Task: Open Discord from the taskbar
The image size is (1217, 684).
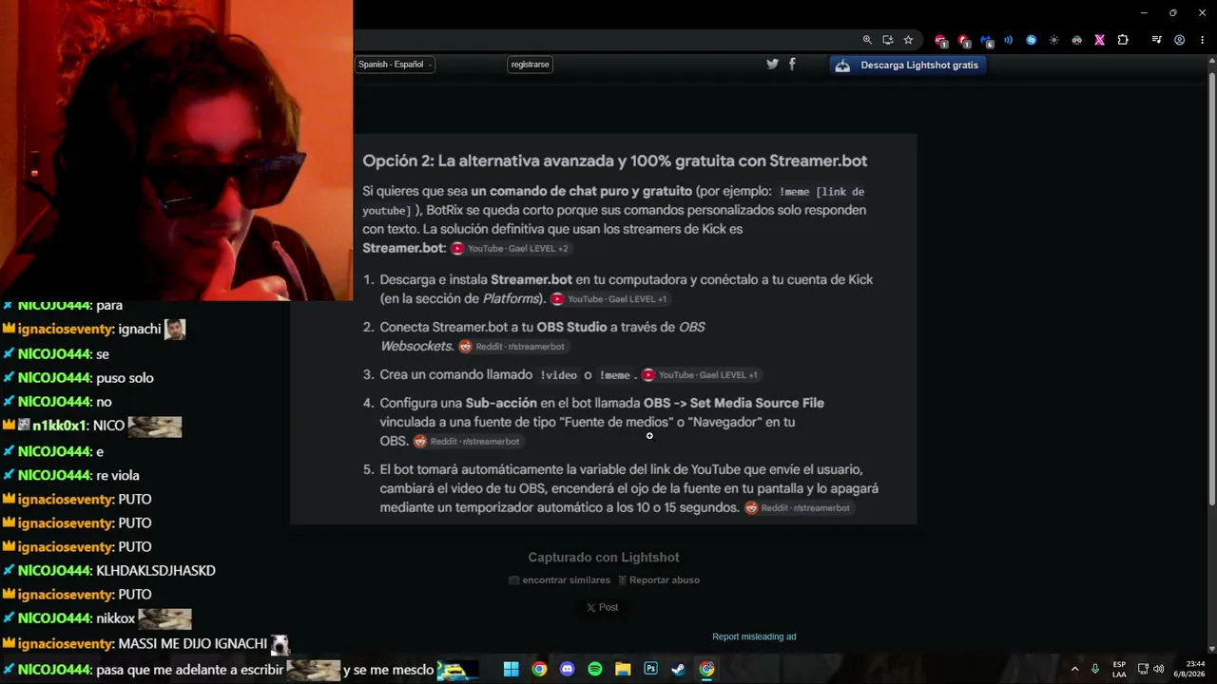Action: click(568, 669)
